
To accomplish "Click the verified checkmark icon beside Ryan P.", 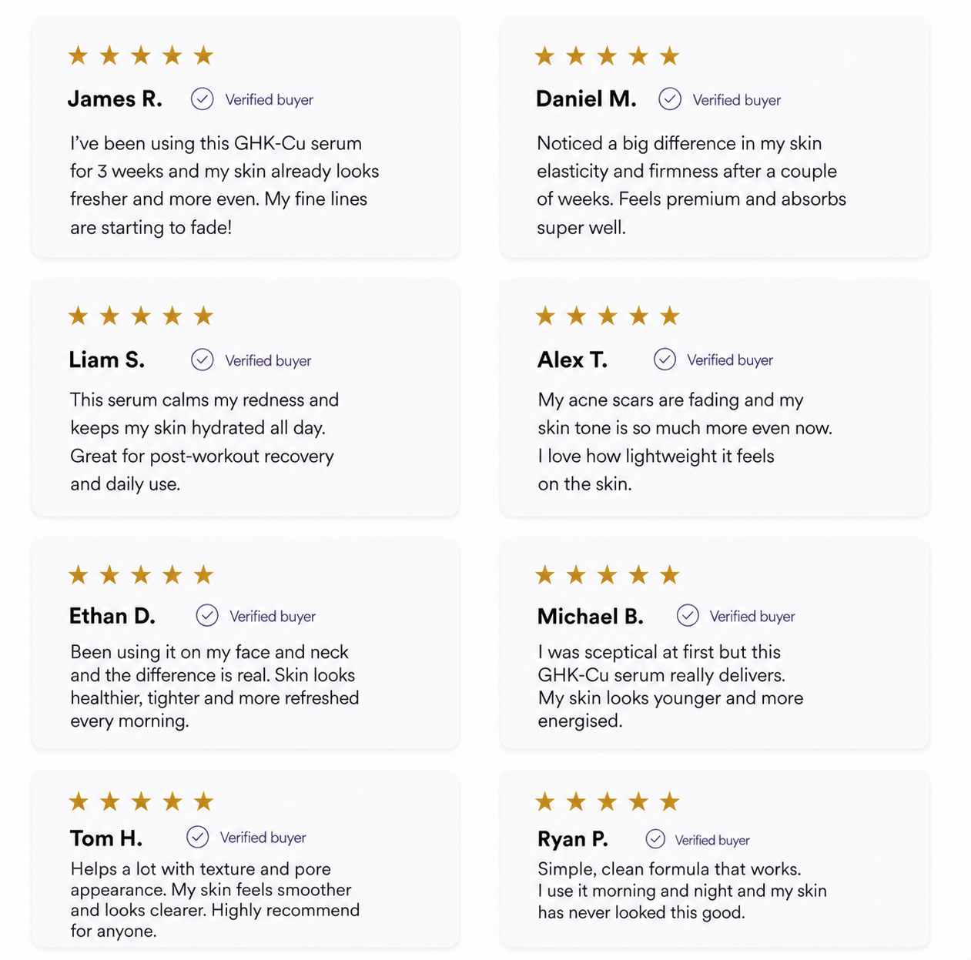I will click(655, 838).
